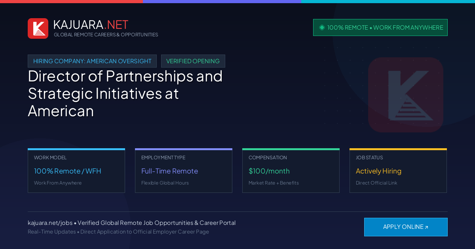475x249 pixels.
Task: Click the Hiring Company: American Oversight tag
Action: point(92,61)
